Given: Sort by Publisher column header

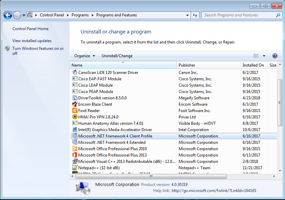Looking at the screenshot, I should tap(208, 65).
